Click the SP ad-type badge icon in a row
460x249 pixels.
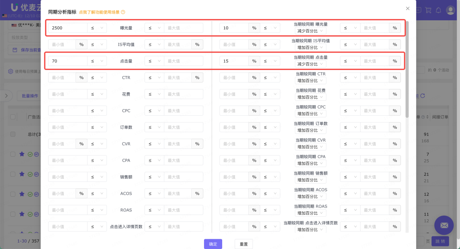[x=36, y=154]
